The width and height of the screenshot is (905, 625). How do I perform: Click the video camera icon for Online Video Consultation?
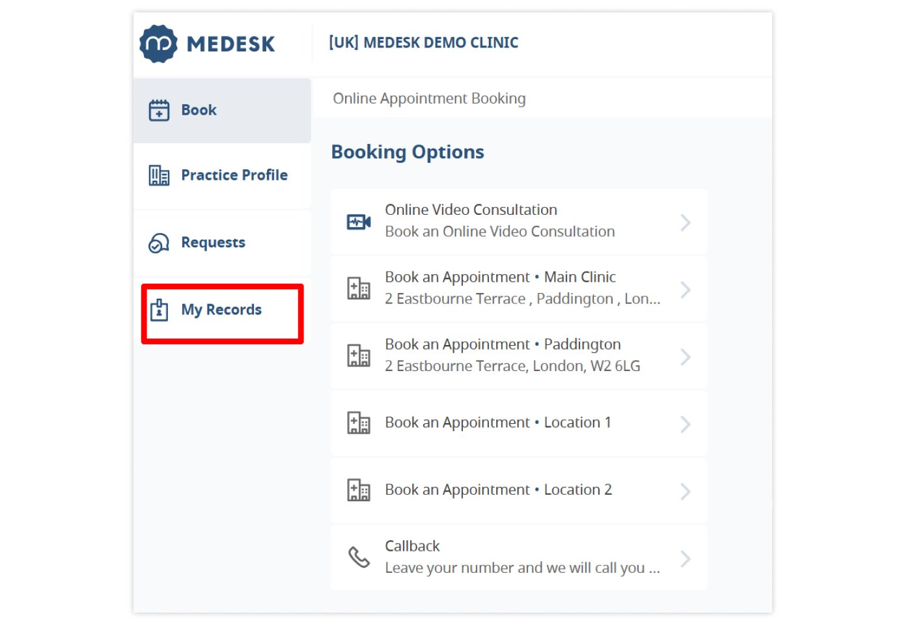[359, 222]
